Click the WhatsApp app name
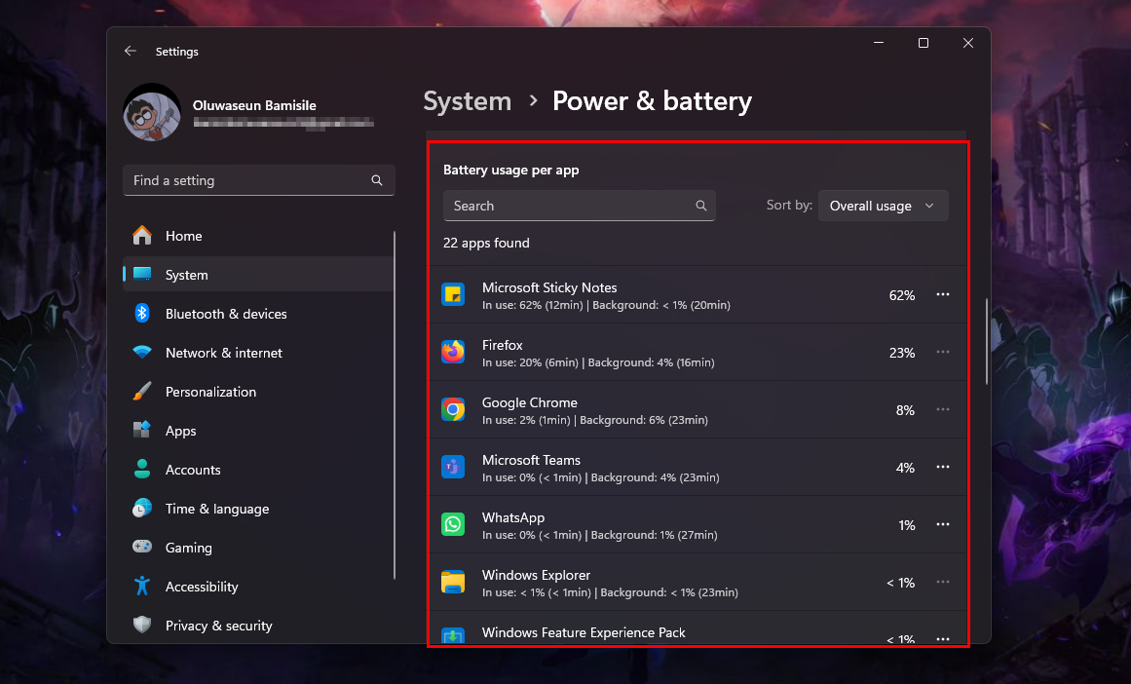This screenshot has height=684, width=1131. tap(513, 517)
